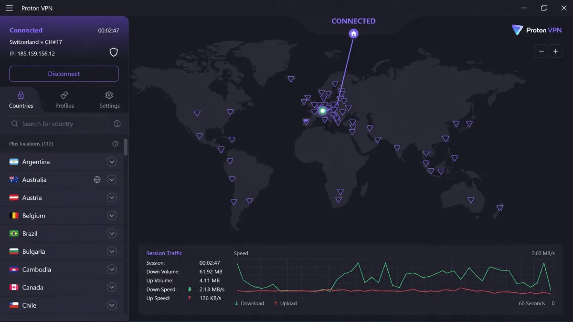Click the globe icon in Australia row

tap(97, 180)
